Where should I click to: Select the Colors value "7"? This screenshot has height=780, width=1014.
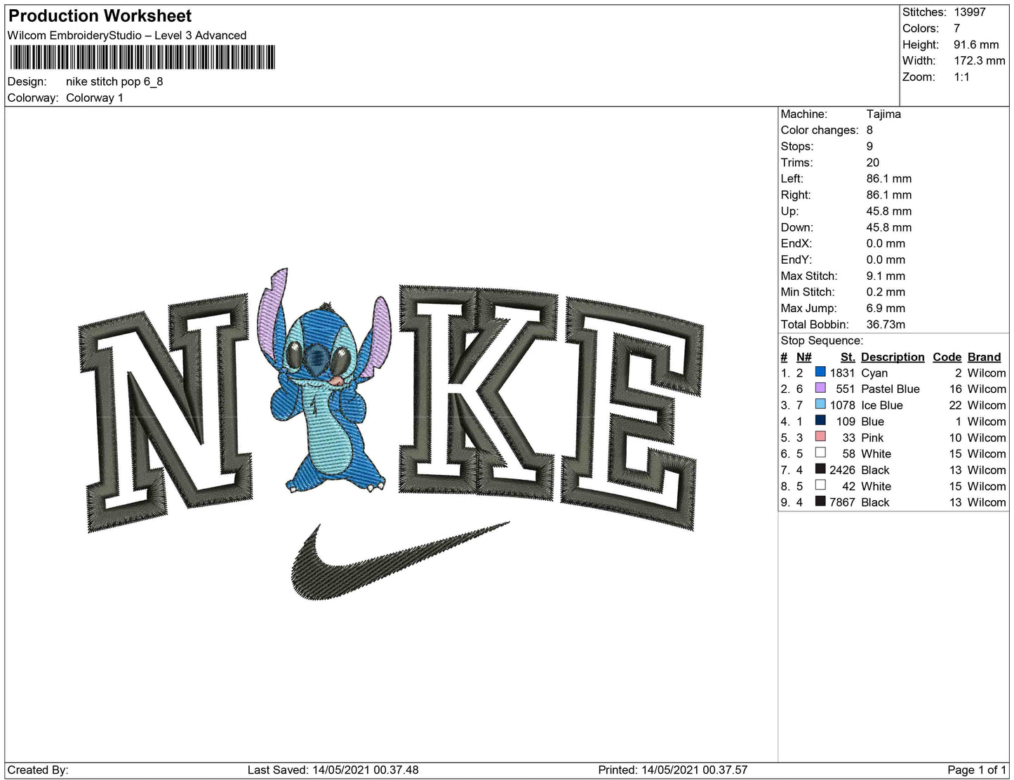click(956, 28)
